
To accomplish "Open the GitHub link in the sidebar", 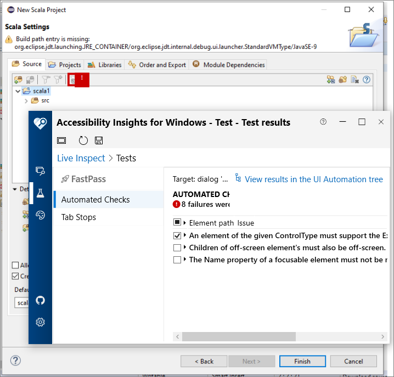I will 40,300.
